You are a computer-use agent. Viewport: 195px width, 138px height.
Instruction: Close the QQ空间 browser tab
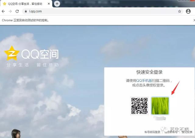(49, 4)
